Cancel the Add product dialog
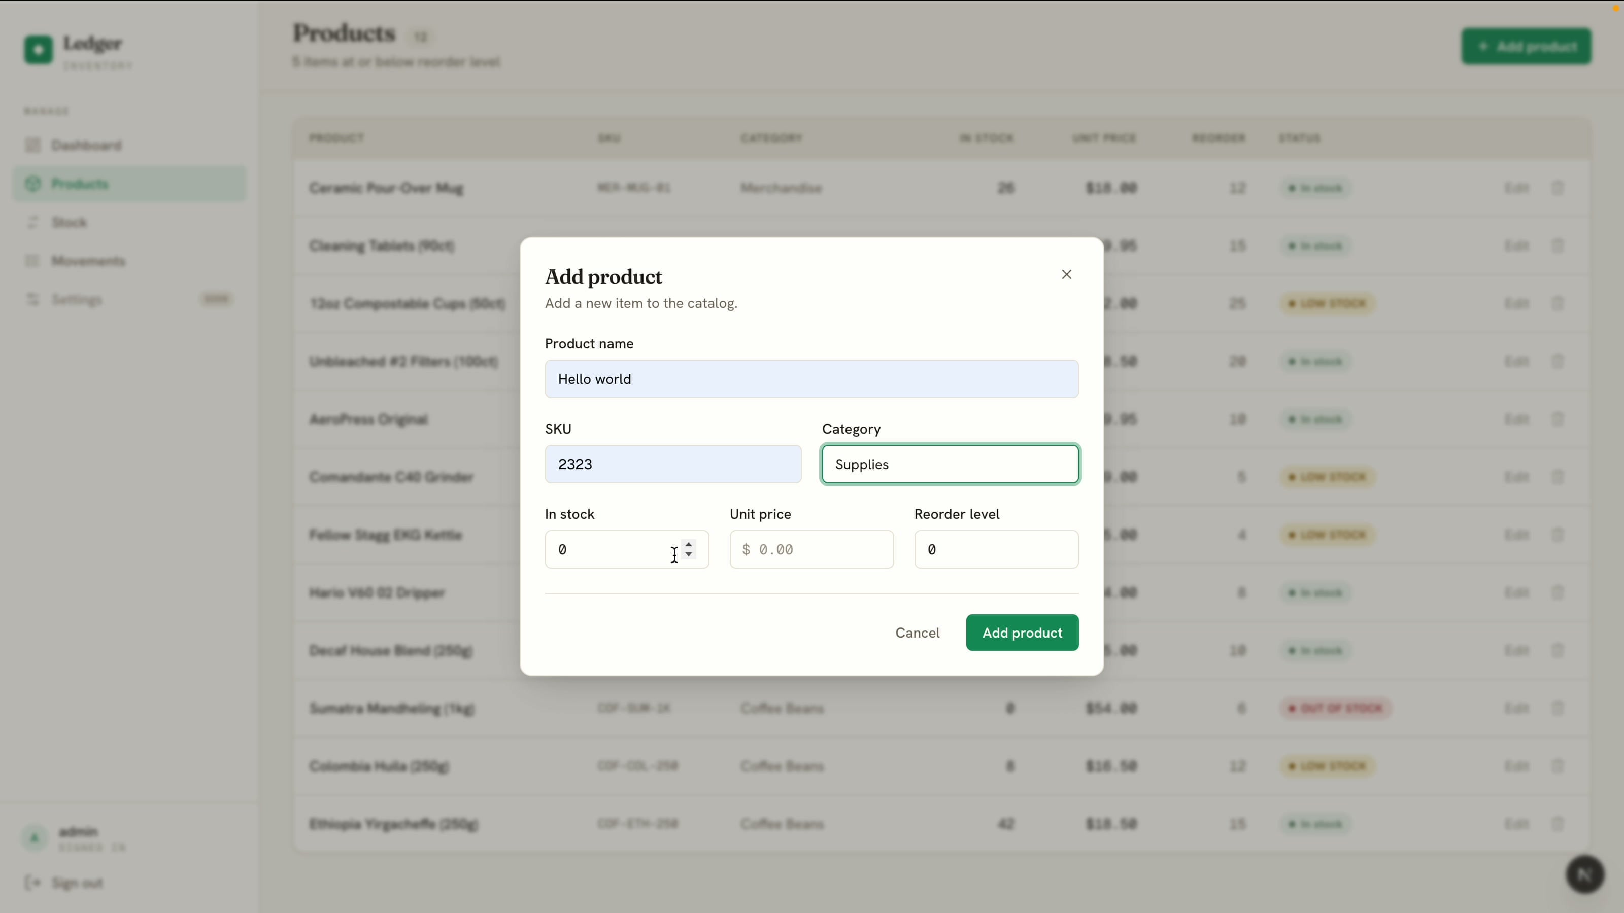The height and width of the screenshot is (913, 1624). coord(917,633)
